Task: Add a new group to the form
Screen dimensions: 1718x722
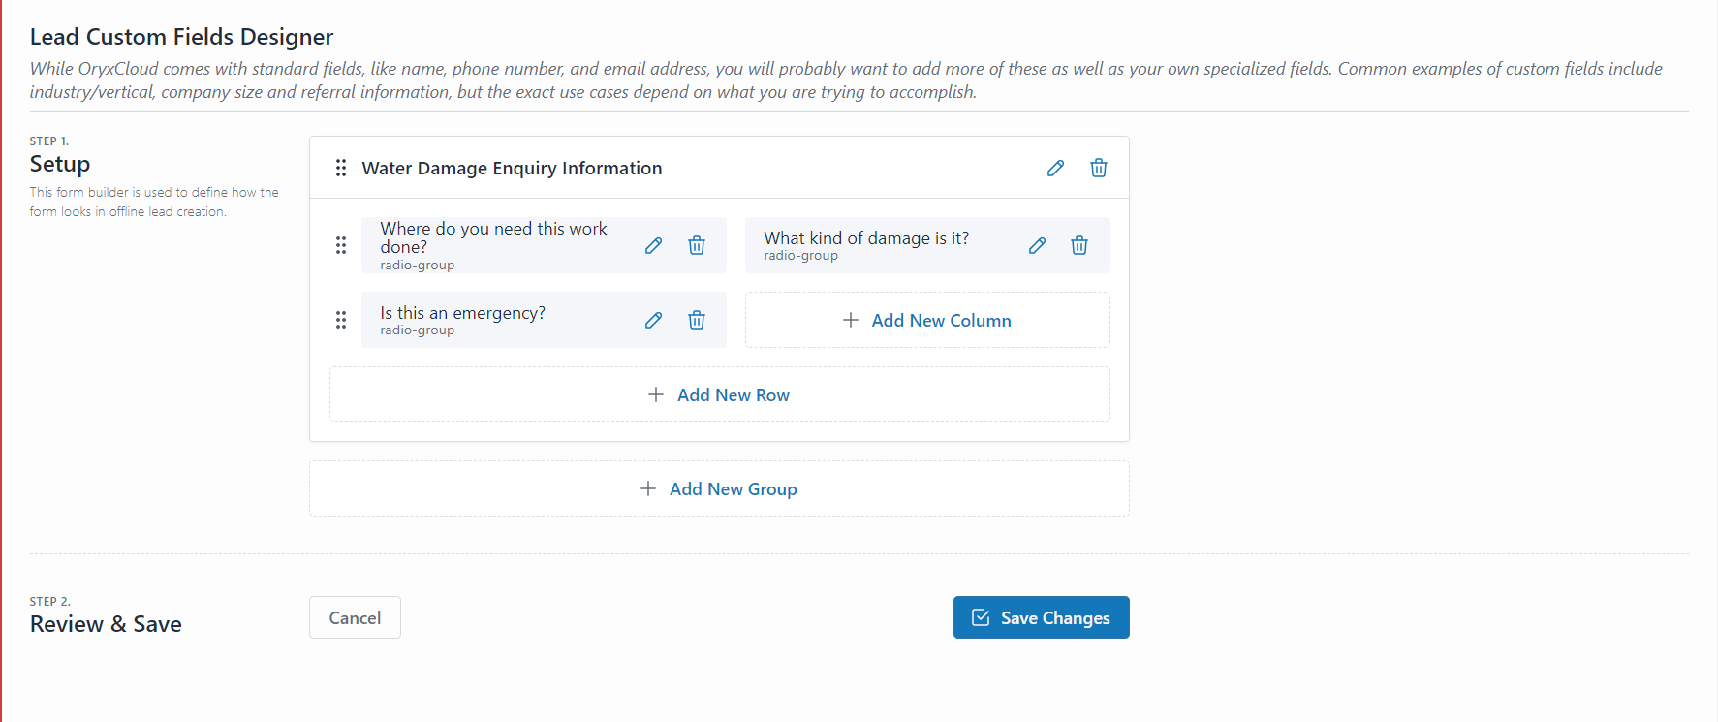Action: [719, 488]
